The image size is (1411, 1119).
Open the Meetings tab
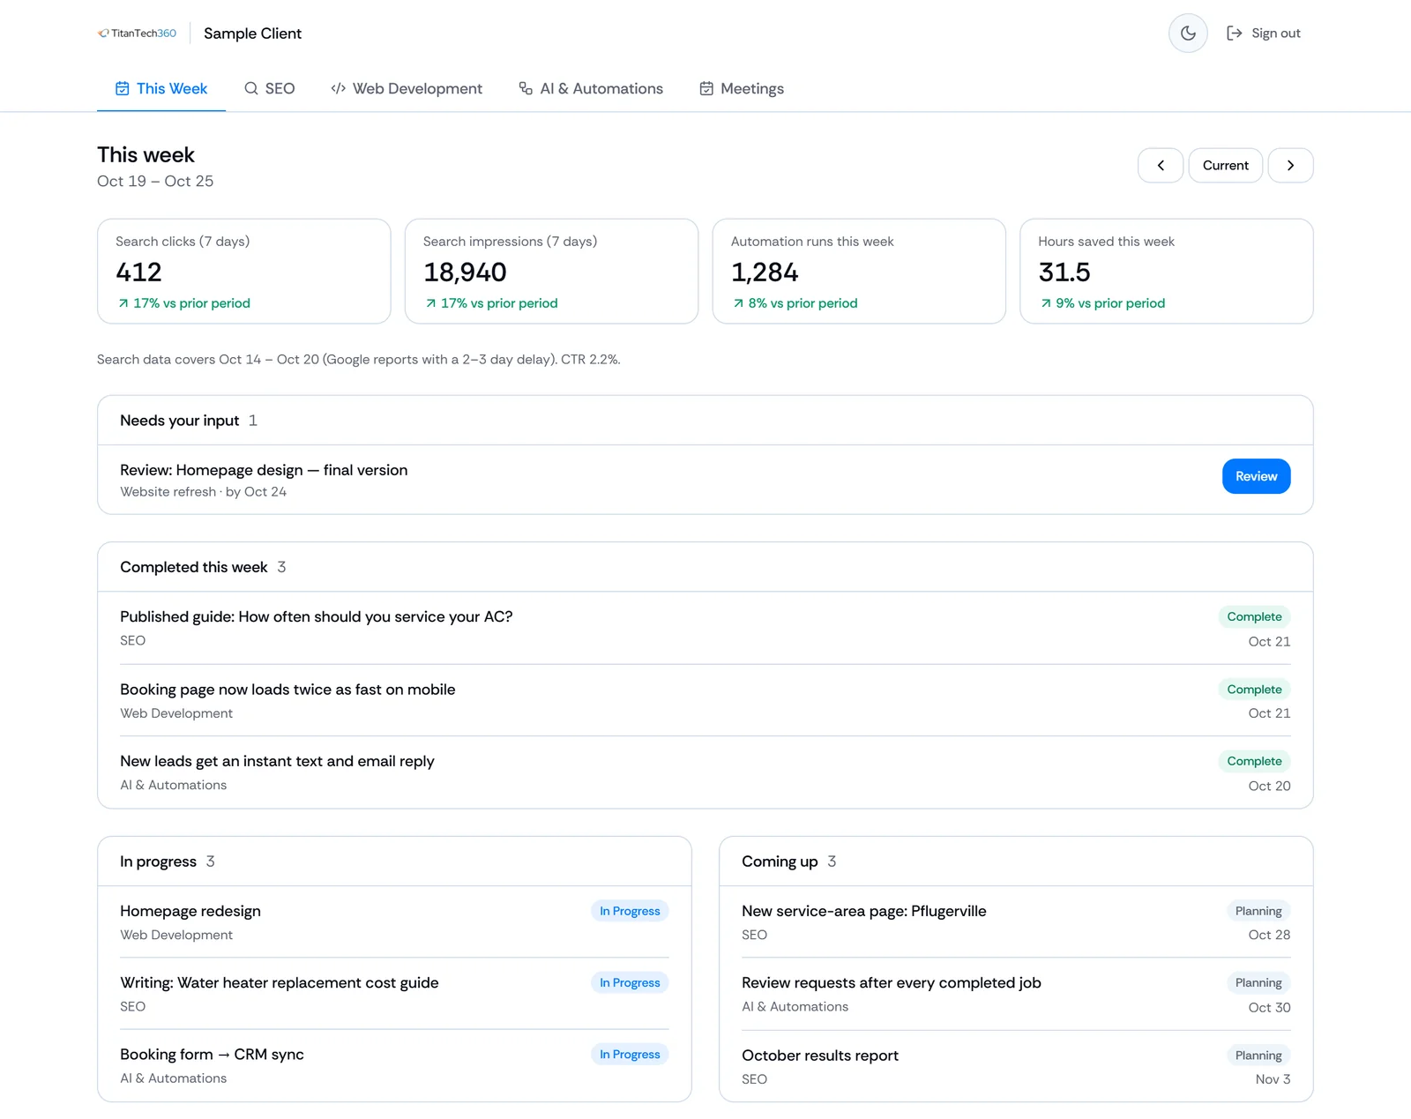[x=742, y=89]
